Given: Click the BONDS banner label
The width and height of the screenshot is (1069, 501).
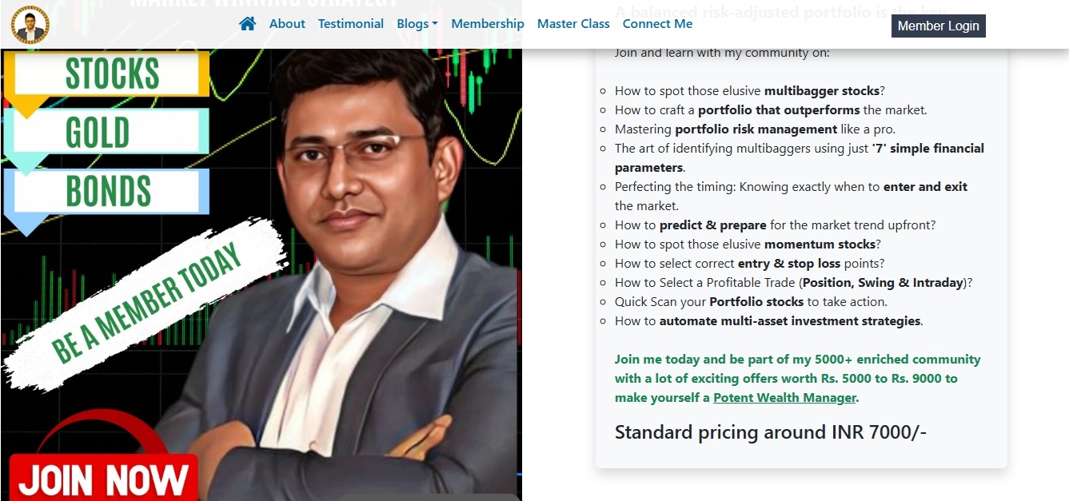Looking at the screenshot, I should (108, 192).
